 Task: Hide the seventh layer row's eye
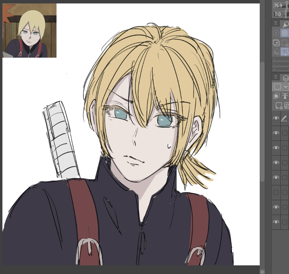coord(276,207)
